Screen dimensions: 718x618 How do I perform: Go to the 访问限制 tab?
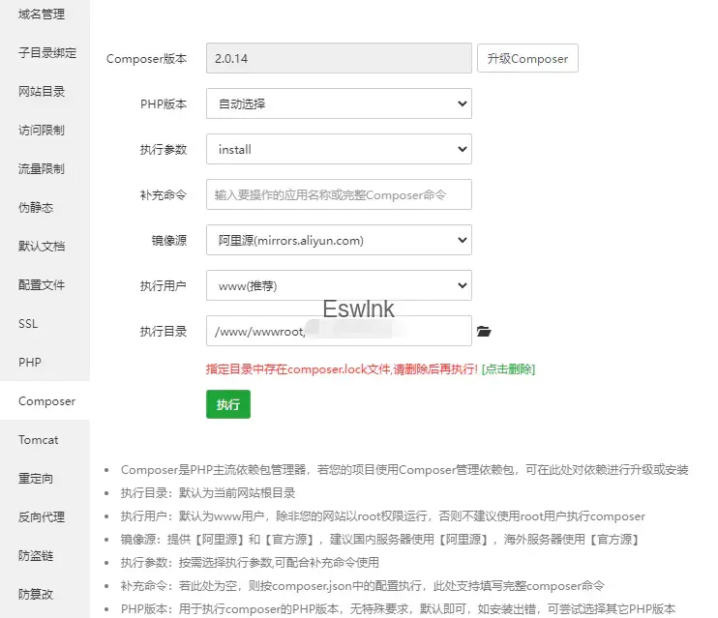42,131
